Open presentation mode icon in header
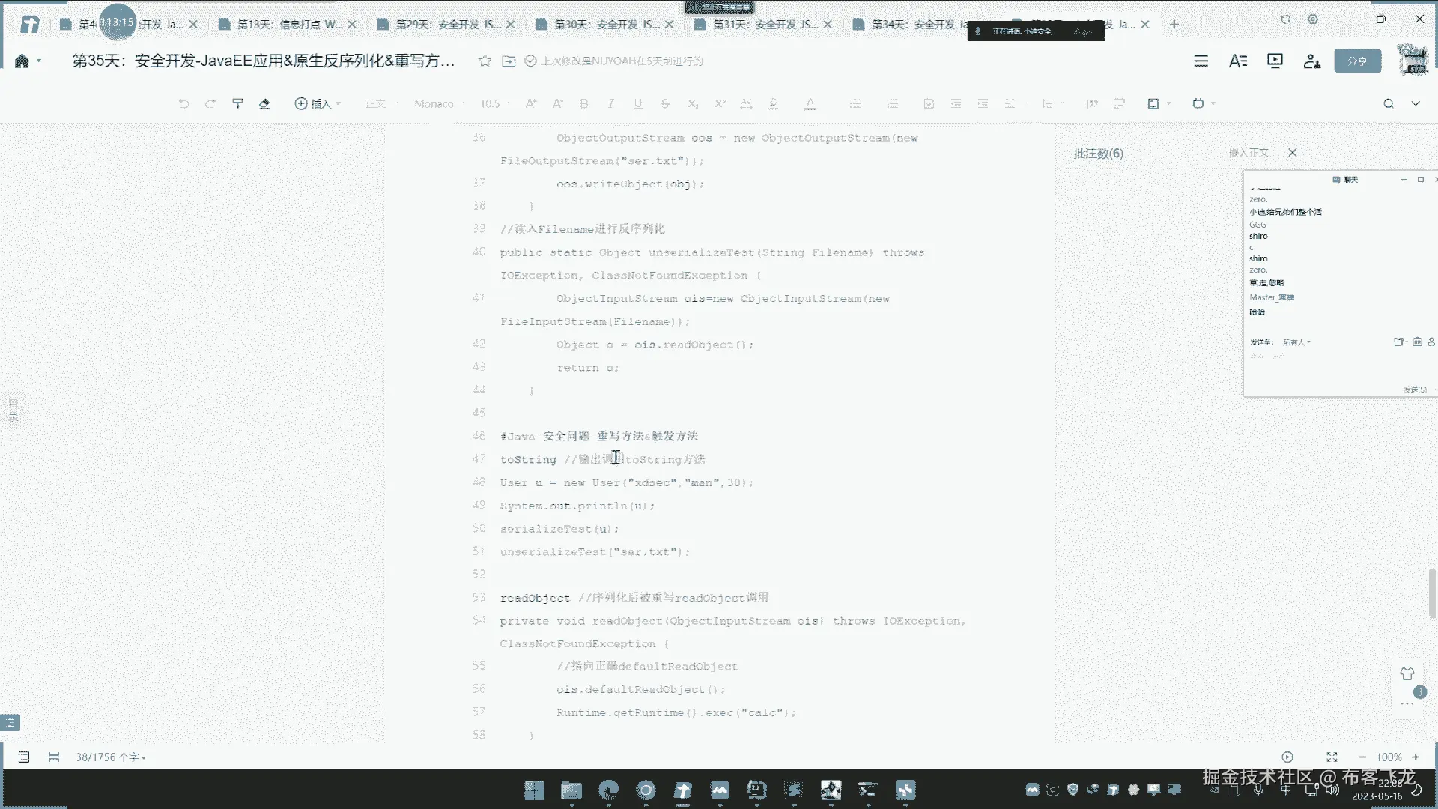Screen dimensions: 1438x809 [x=1275, y=61]
